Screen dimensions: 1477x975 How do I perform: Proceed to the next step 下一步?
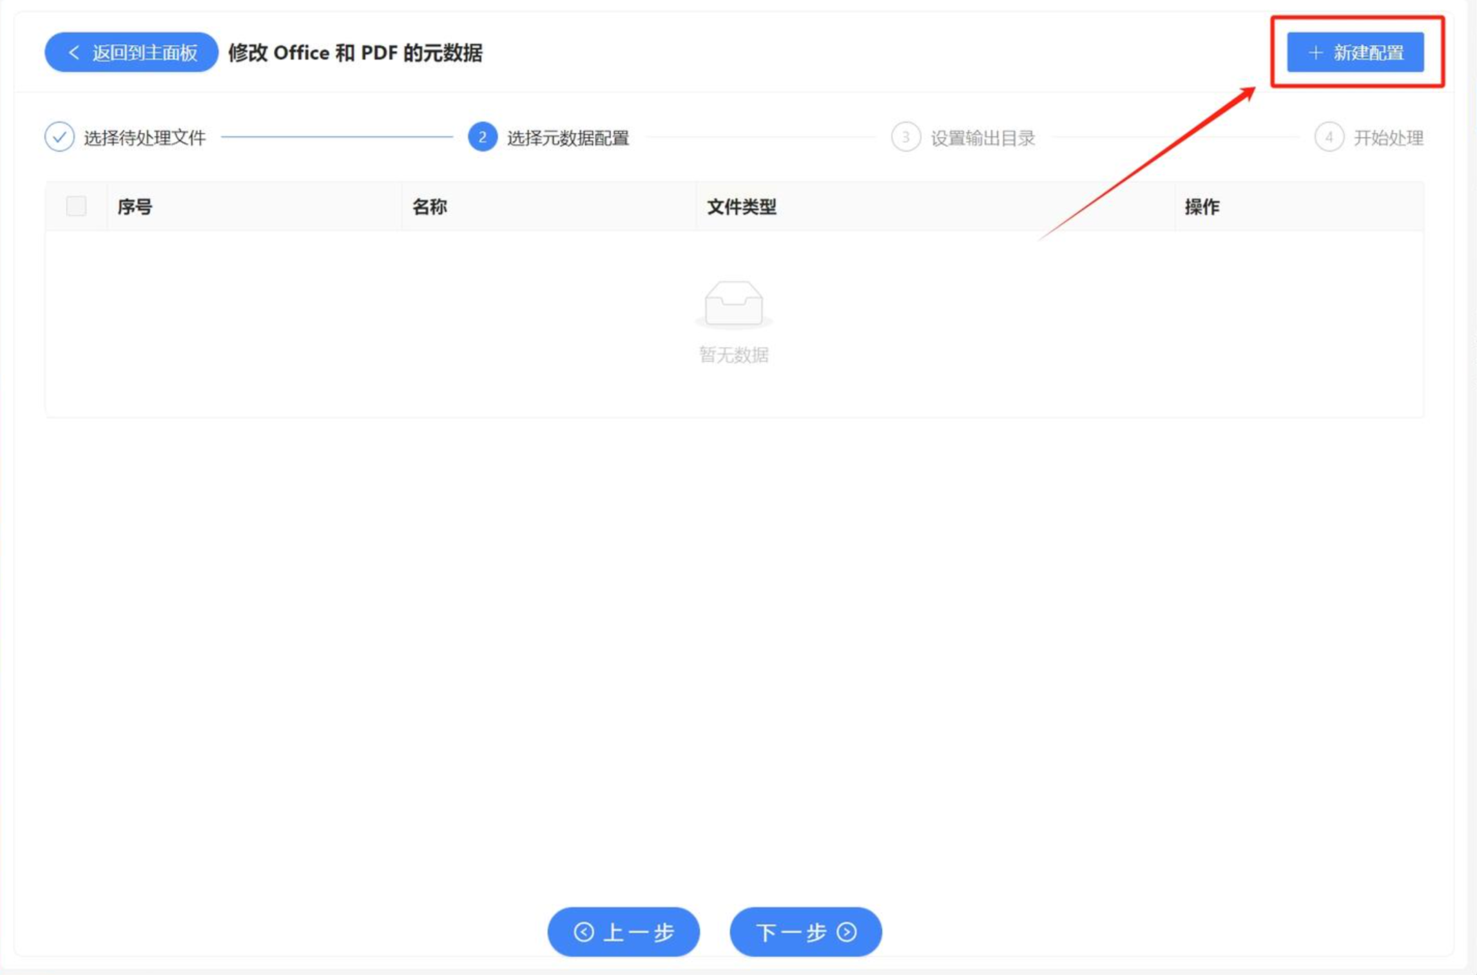pos(806,932)
